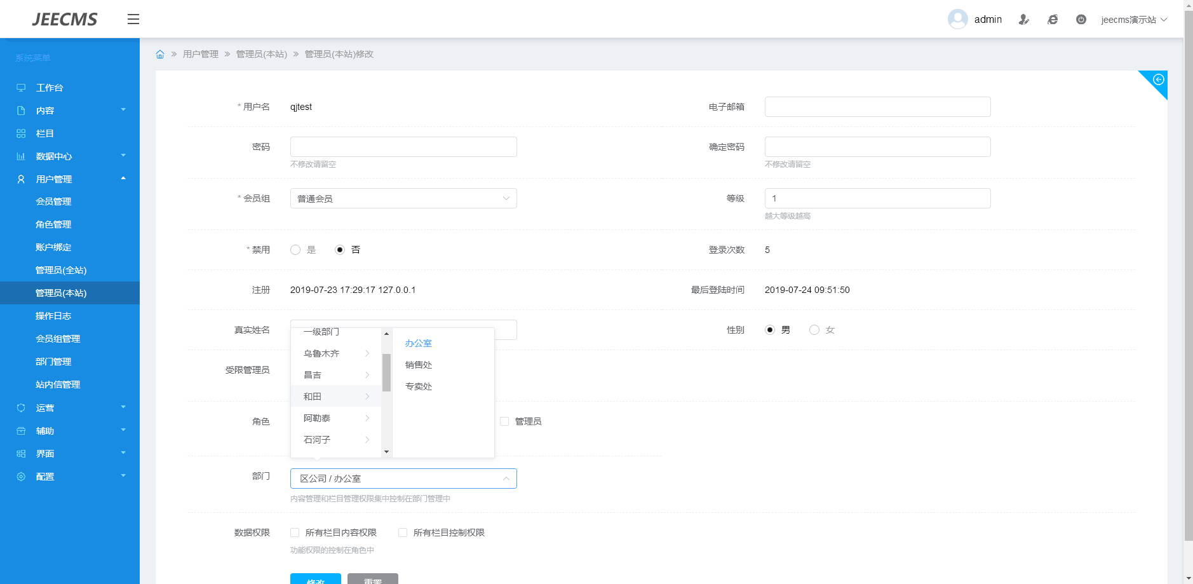Image resolution: width=1193 pixels, height=584 pixels.
Task: Select 是 for the 禁用 option
Action: point(295,250)
